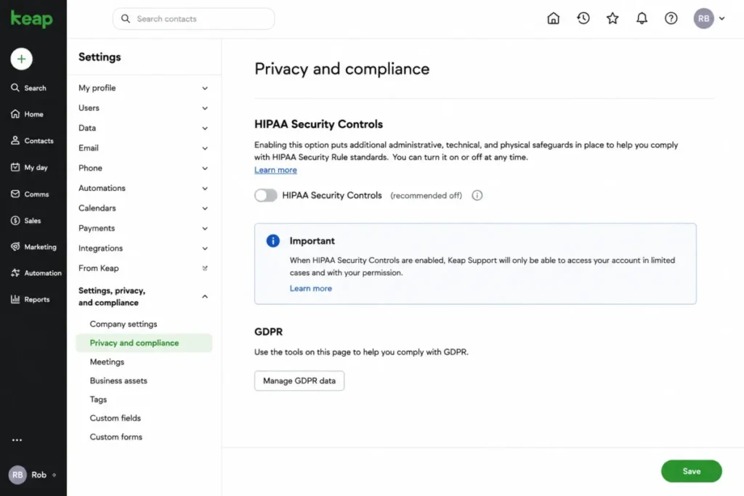Open notifications bell icon
Viewport: 744px width, 496px height.
tap(642, 18)
